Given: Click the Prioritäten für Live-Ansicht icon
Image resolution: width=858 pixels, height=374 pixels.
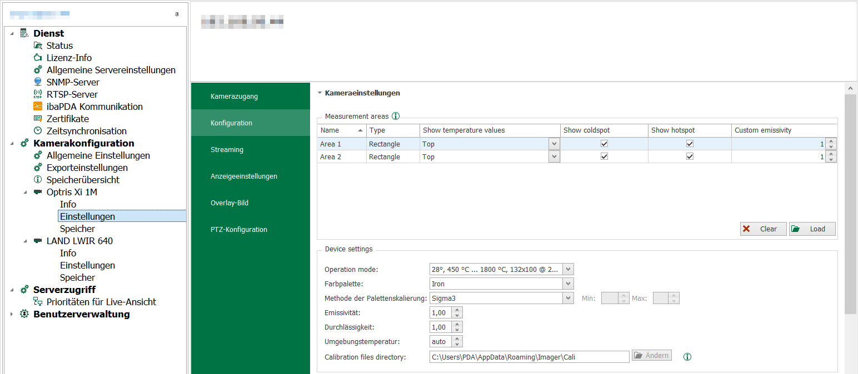Looking at the screenshot, I should point(38,302).
